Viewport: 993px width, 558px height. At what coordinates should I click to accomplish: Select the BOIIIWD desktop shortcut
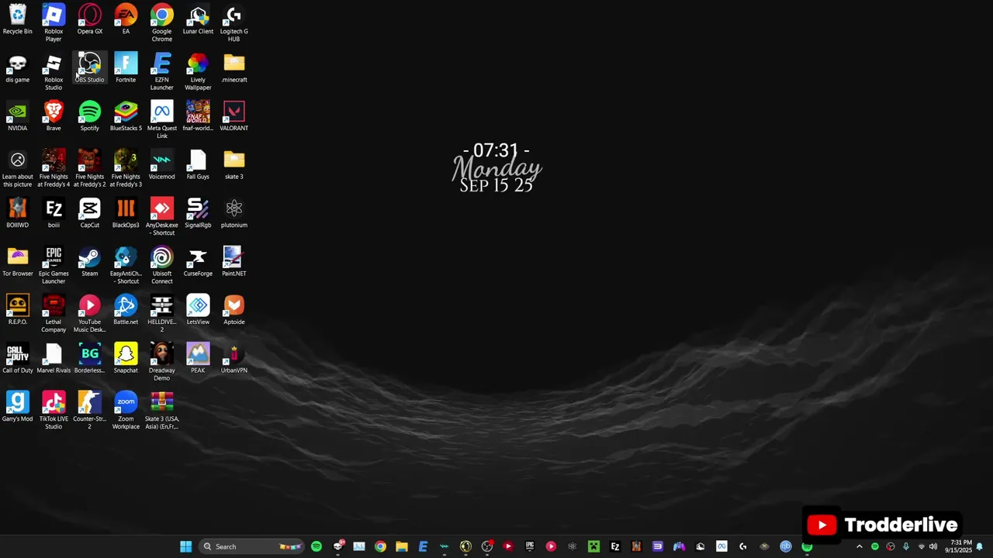tap(17, 214)
